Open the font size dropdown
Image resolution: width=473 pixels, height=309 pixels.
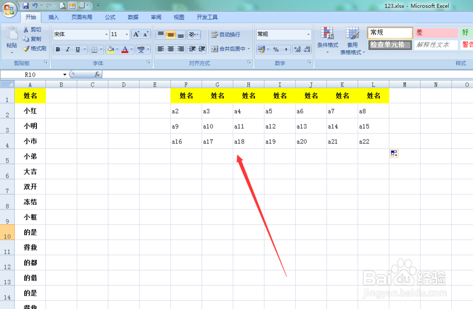127,35
